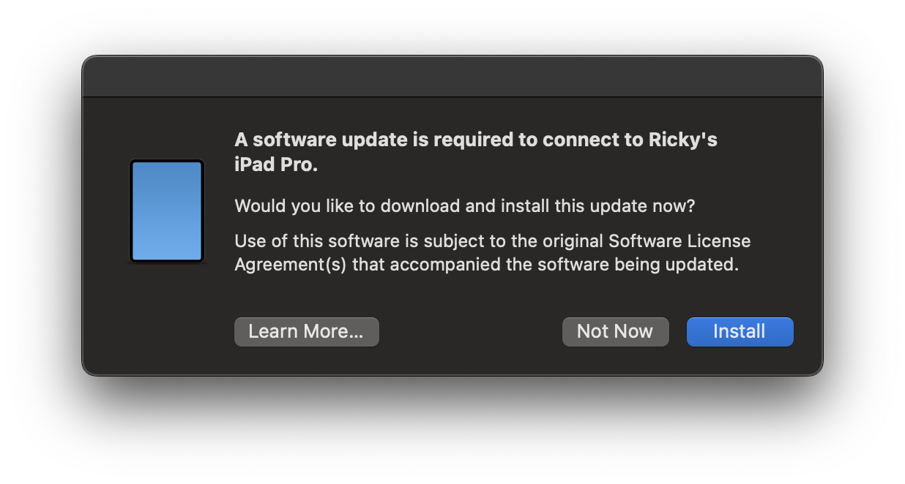Install the required software update
The image size is (905, 484).
[740, 331]
